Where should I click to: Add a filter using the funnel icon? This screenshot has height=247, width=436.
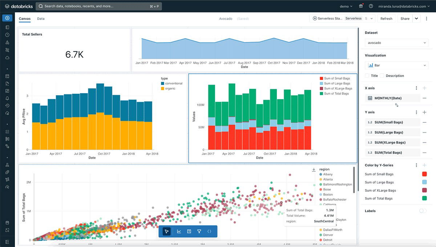(199, 231)
